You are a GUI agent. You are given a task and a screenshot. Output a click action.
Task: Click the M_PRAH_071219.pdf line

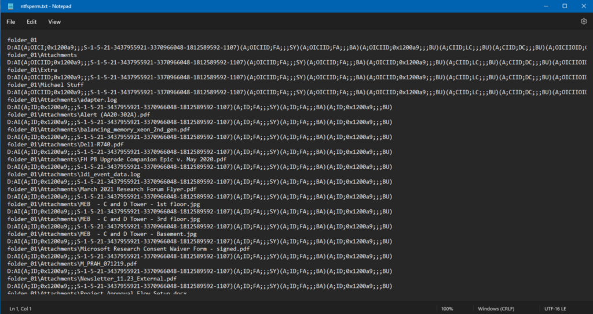point(72,264)
